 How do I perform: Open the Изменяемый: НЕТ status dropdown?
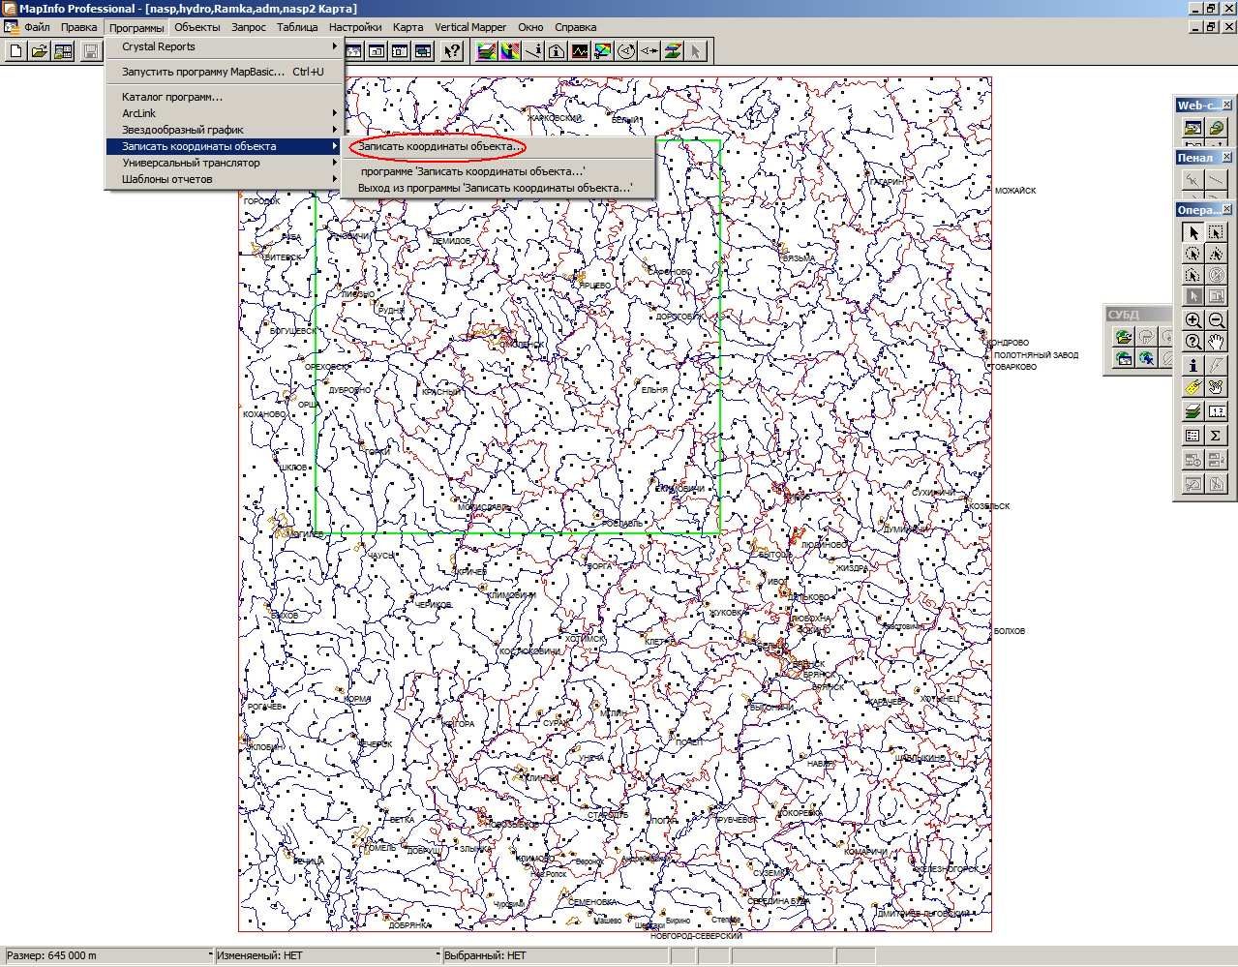(438, 955)
